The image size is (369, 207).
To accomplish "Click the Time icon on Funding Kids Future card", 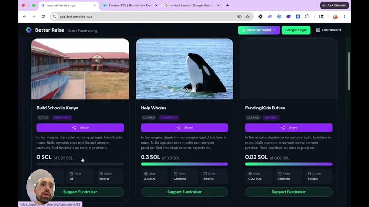I will pyautogui.click(x=280, y=174).
